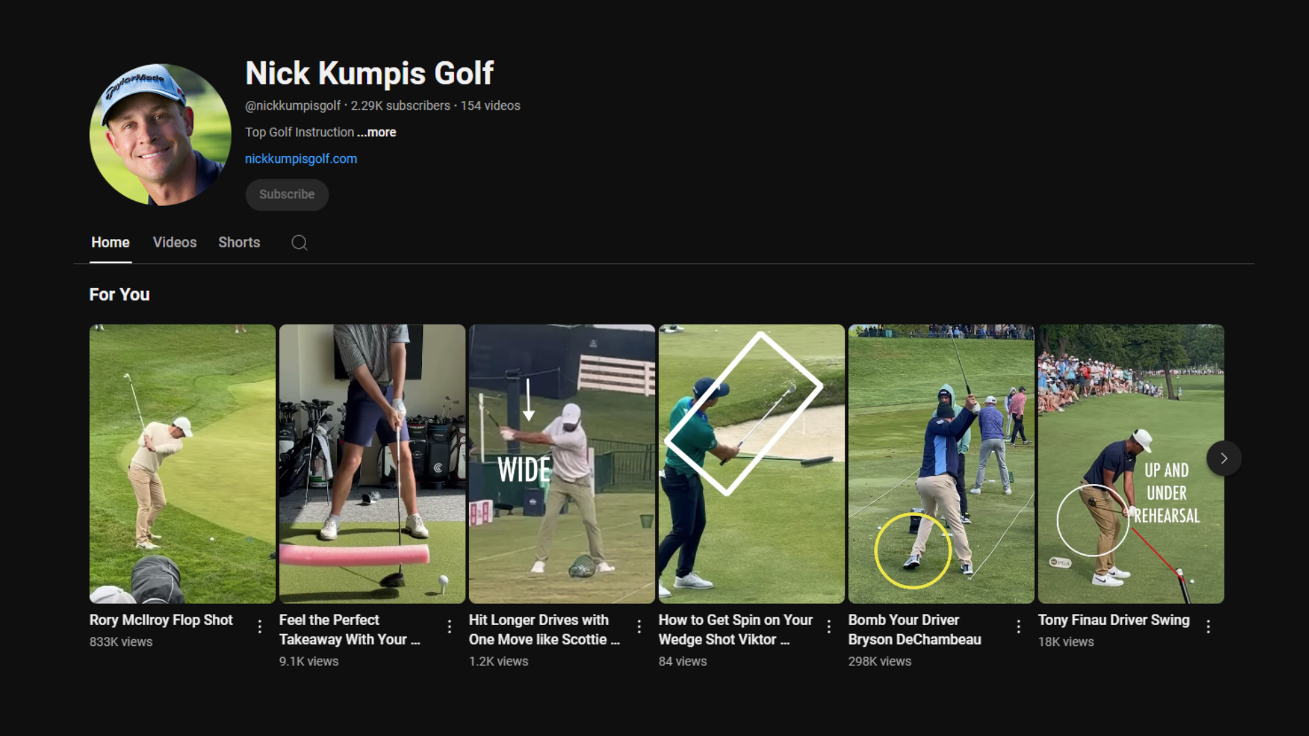Open three-dot menu for Hit Longer Drives video

click(639, 626)
